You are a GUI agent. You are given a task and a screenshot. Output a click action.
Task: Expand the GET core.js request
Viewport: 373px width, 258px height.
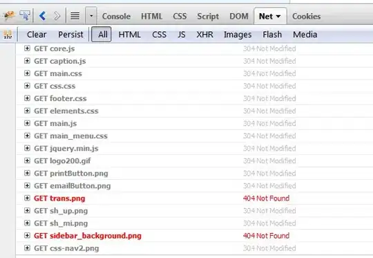[x=28, y=48]
